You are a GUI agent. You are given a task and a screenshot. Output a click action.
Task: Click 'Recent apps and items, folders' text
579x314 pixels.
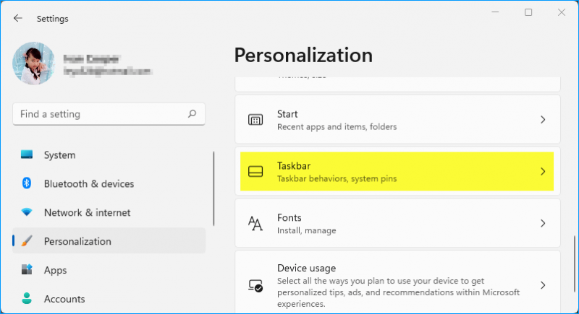pos(337,126)
